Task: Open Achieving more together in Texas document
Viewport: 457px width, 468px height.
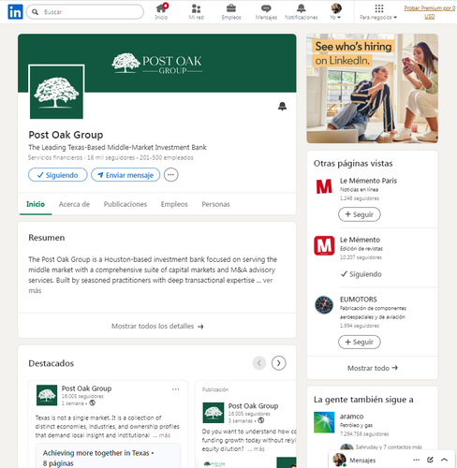Action: (108, 456)
